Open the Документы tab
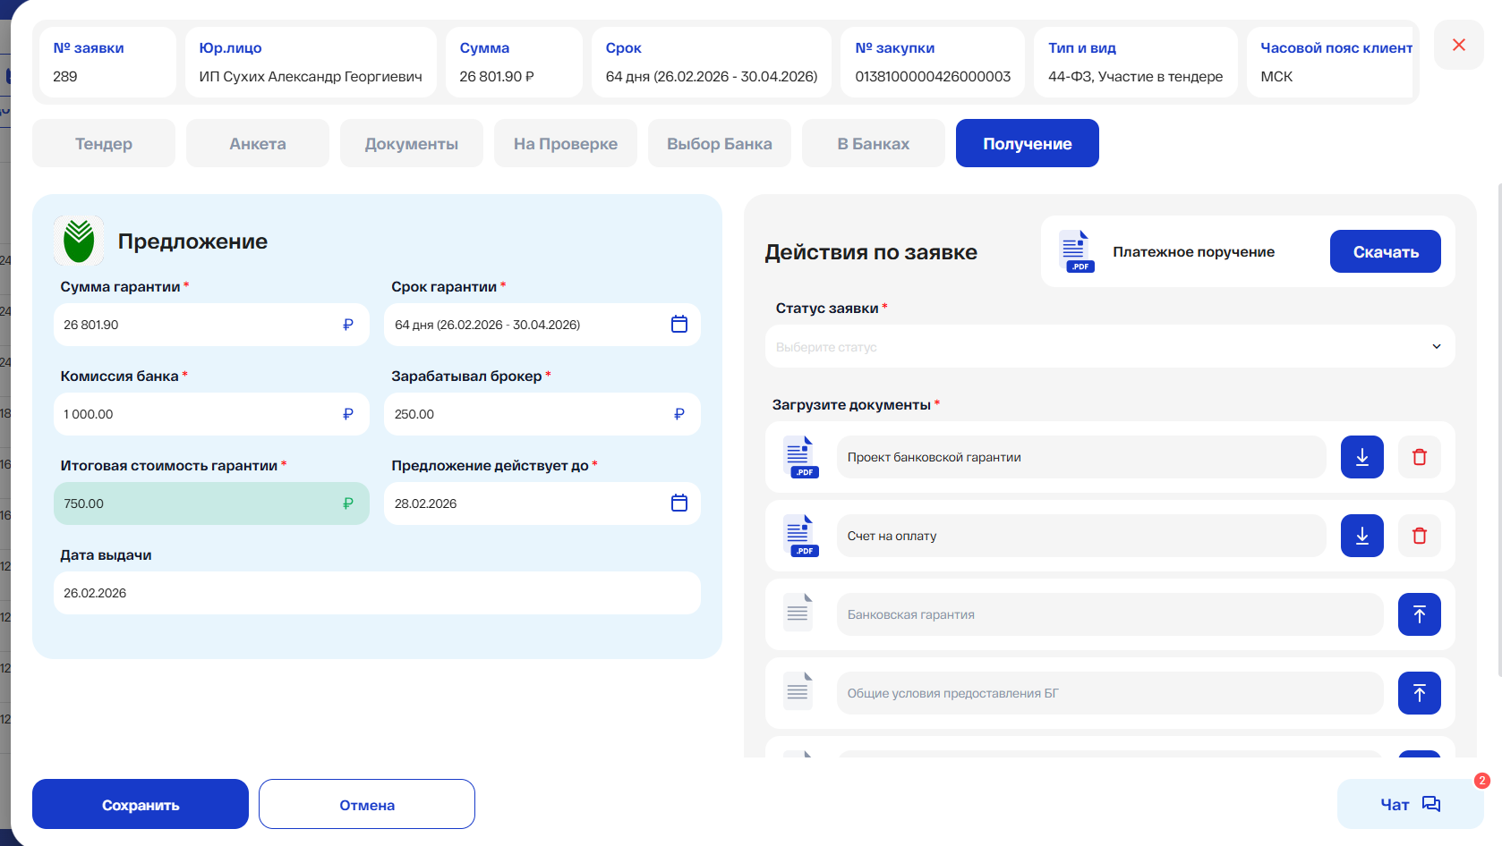This screenshot has height=846, width=1502. [x=412, y=143]
